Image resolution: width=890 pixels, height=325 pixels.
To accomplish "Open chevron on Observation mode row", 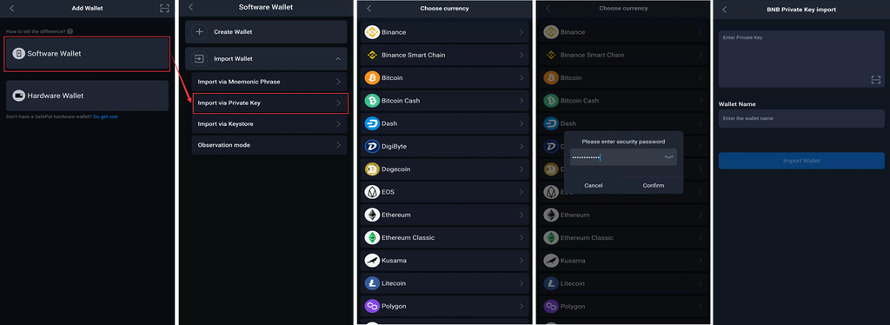I will 338,145.
